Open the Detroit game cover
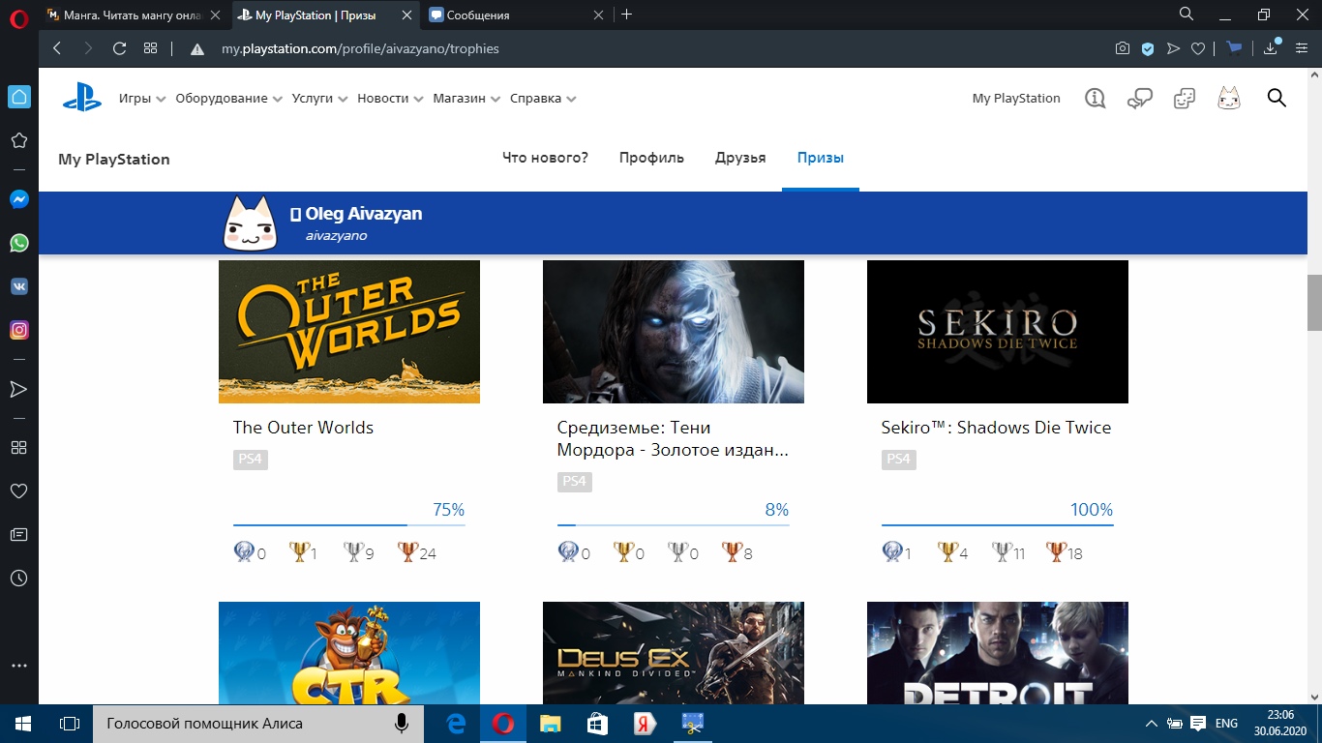The image size is (1322, 743). click(998, 653)
